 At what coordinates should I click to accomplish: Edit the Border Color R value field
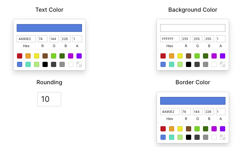click(x=186, y=112)
